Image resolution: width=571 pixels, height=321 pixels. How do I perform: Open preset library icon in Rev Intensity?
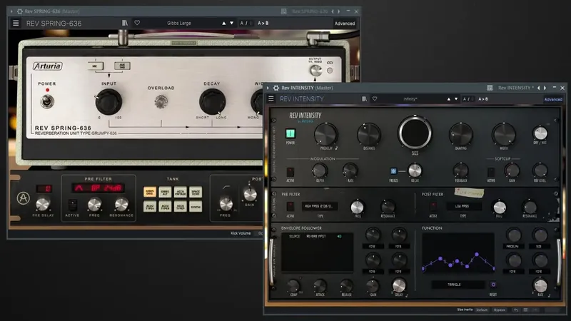(364, 98)
